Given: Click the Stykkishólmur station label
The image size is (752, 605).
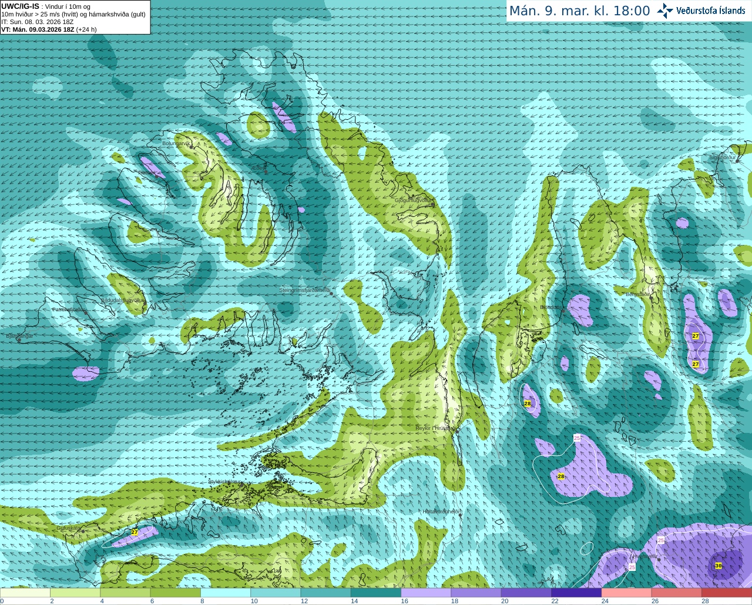Looking at the screenshot, I should pyautogui.click(x=226, y=481).
